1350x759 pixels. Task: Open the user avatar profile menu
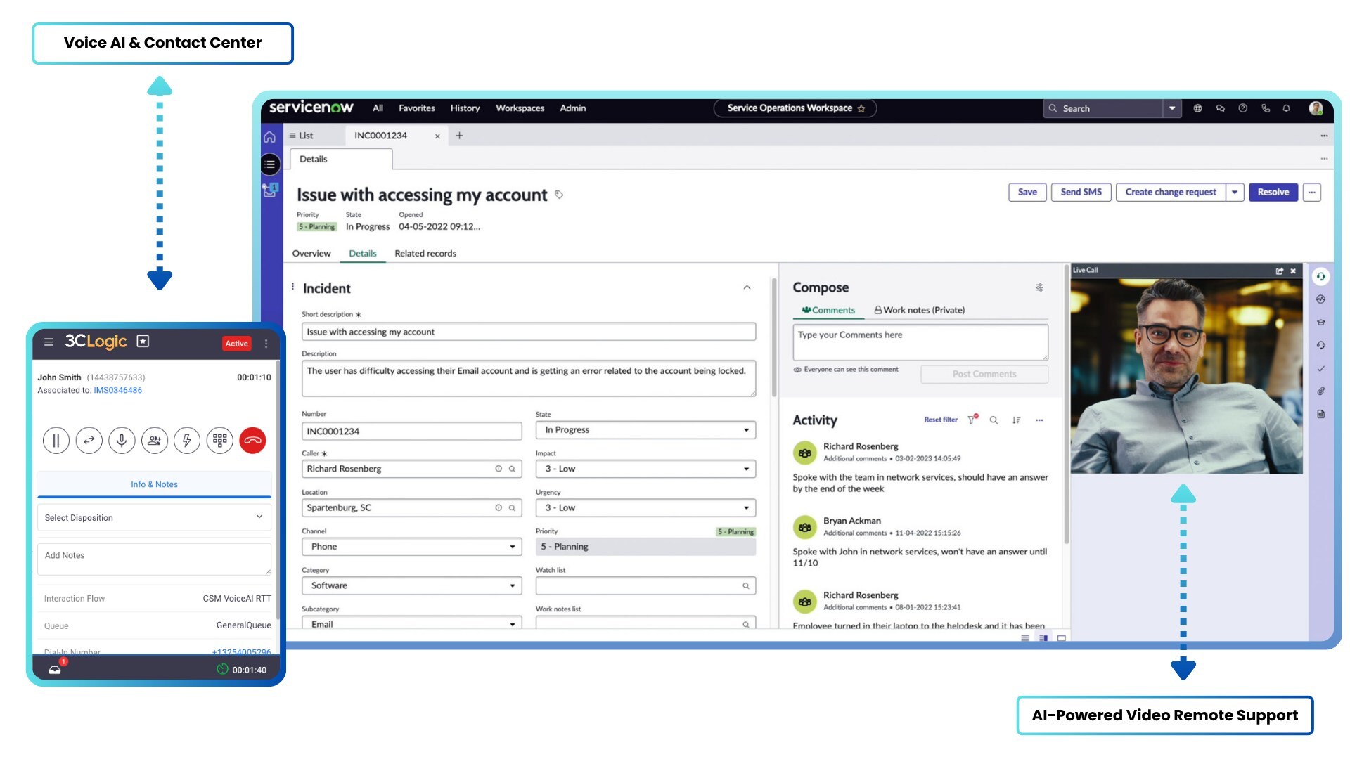[1316, 108]
